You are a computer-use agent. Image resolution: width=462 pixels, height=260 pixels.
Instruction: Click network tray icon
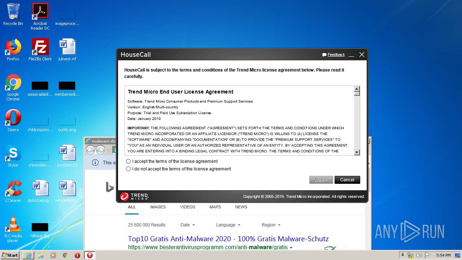pos(410,255)
